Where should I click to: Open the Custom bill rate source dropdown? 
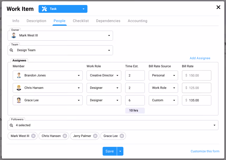click(163, 100)
